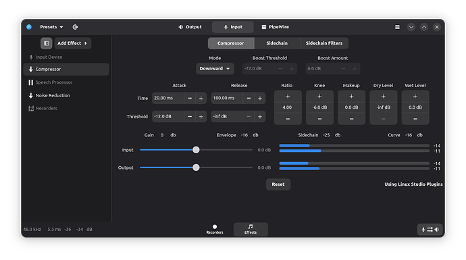Click the Attack Time 20.00 ms field
466x260 pixels.
point(168,99)
